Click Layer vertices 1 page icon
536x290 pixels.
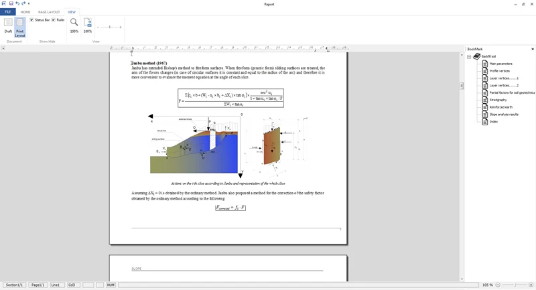click(x=484, y=78)
